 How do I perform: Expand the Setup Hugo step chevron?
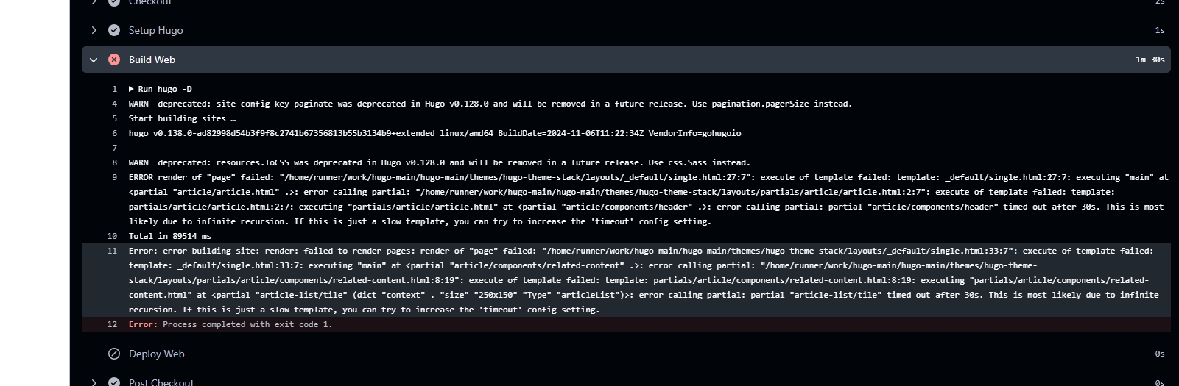[94, 30]
